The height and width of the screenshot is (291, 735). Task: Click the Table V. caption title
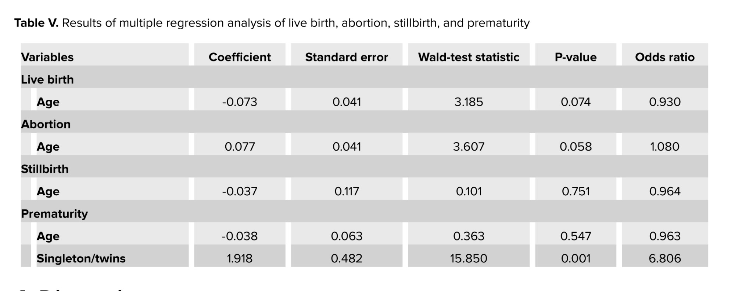[x=36, y=23]
